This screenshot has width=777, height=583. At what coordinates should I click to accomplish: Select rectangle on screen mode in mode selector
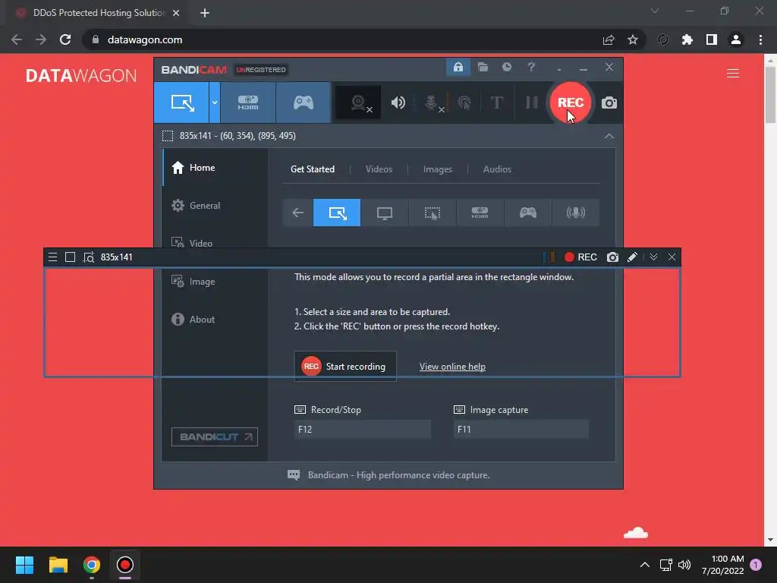[337, 213]
